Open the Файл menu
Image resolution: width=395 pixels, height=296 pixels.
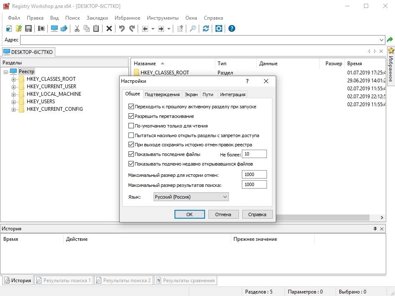click(x=14, y=18)
